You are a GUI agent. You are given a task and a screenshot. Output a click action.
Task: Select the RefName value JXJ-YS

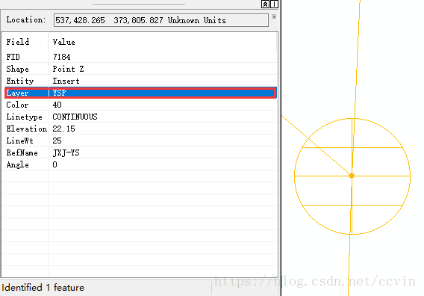(x=66, y=152)
